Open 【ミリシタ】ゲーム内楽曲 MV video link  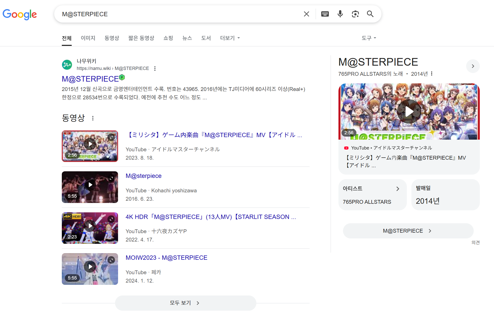click(x=214, y=135)
